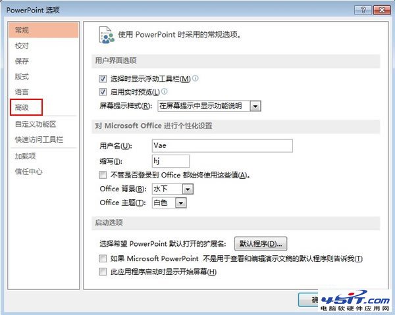The image size is (395, 315).
Task: Enable 不管是否登录到 Office 都始终使用这些值 checkbox
Action: [103, 175]
